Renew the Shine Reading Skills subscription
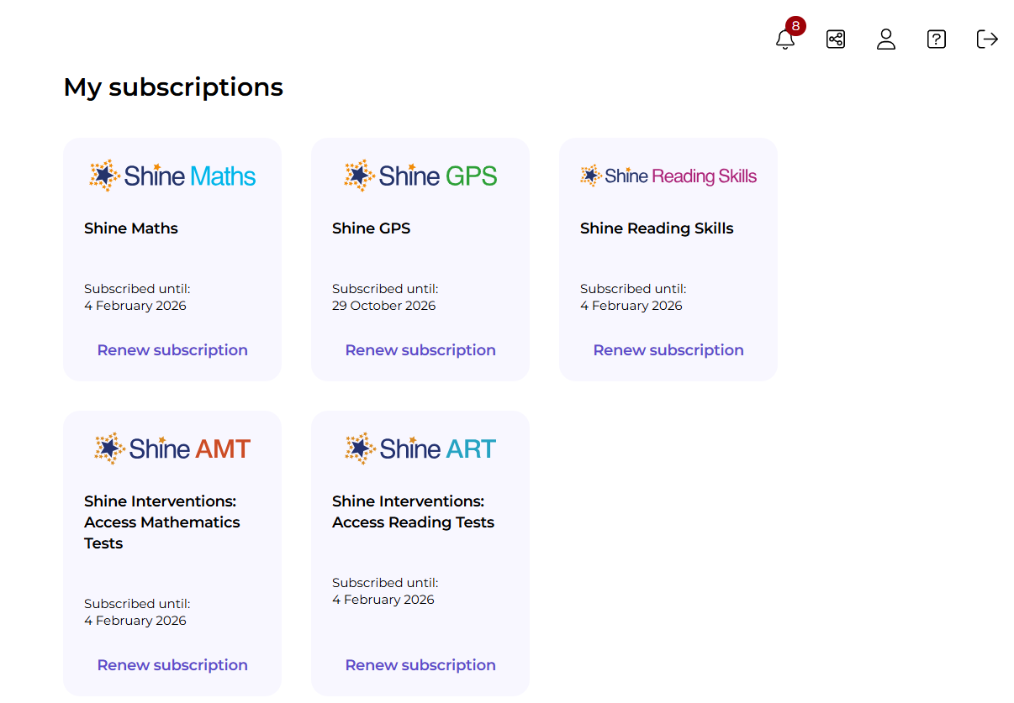This screenshot has width=1014, height=703. [x=668, y=350]
